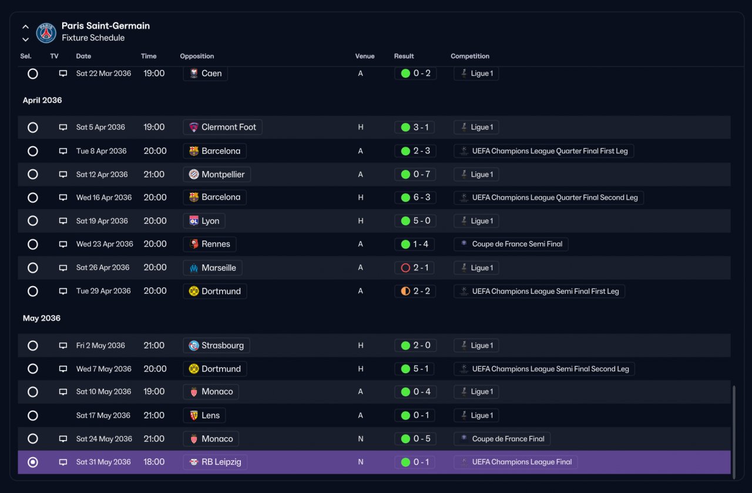Click the Marseille club badge
752x493 pixels.
[194, 268]
